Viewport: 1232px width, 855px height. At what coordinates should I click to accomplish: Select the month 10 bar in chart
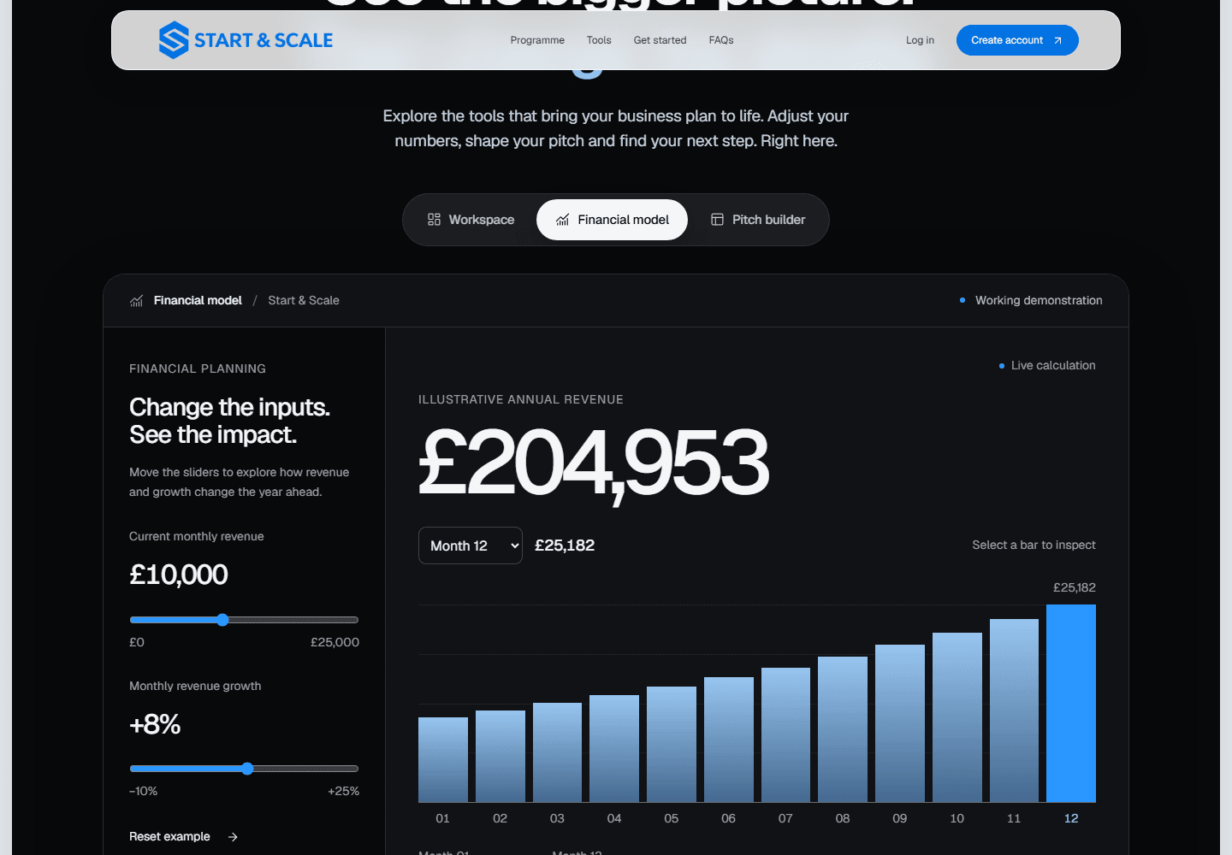click(x=957, y=717)
